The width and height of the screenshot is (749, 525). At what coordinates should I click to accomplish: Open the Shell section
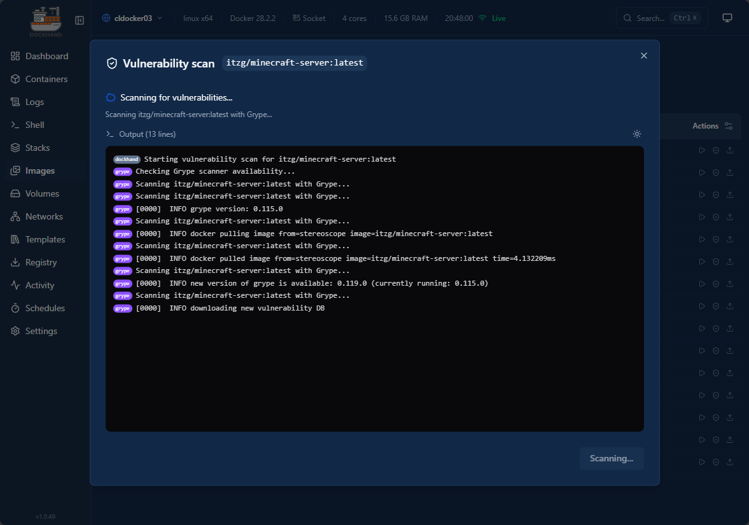[x=27, y=125]
